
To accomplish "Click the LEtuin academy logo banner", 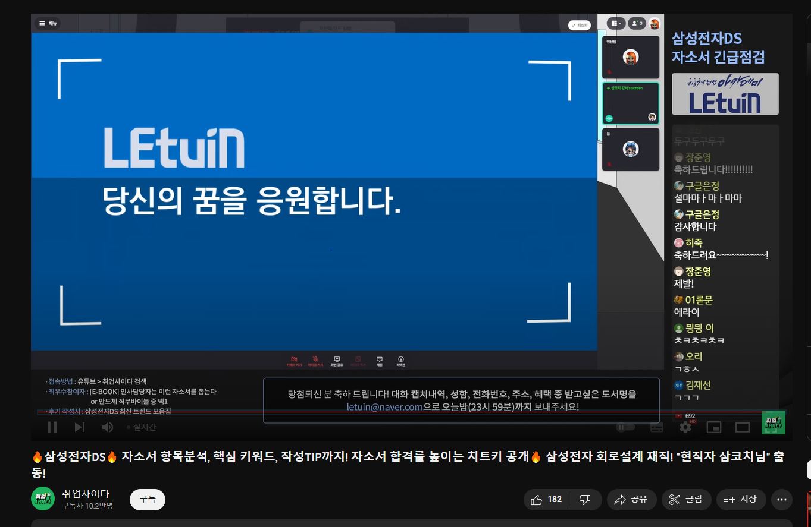I will click(x=725, y=94).
